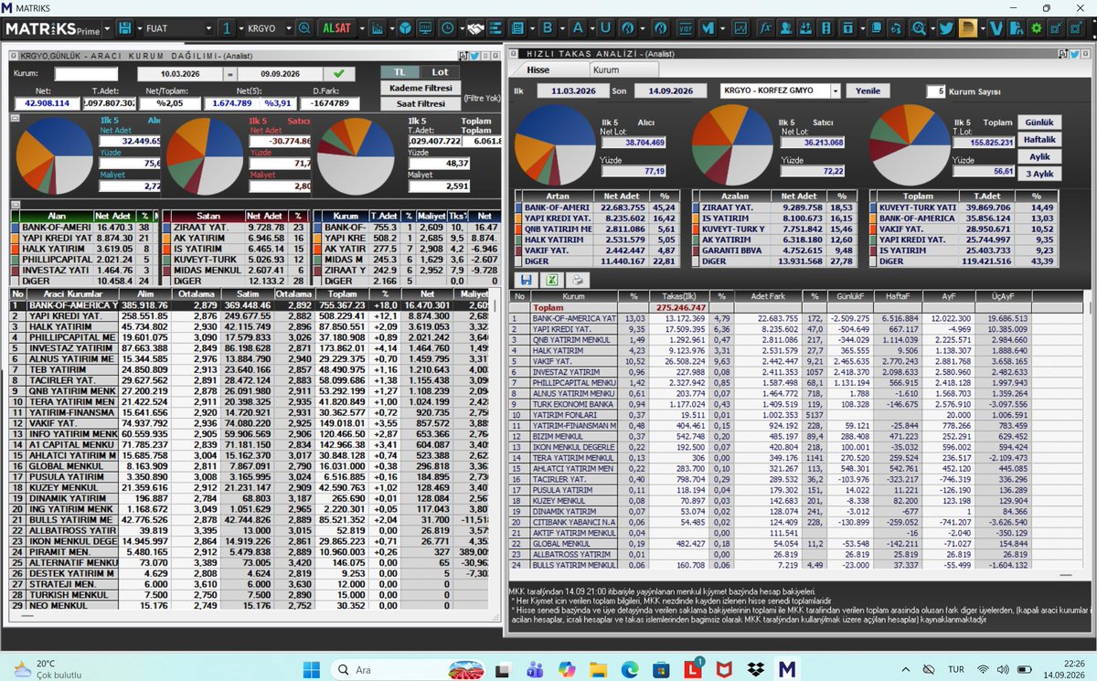Click the clock icon in top toolbar
The width and height of the screenshot is (1097, 681).
449,28
